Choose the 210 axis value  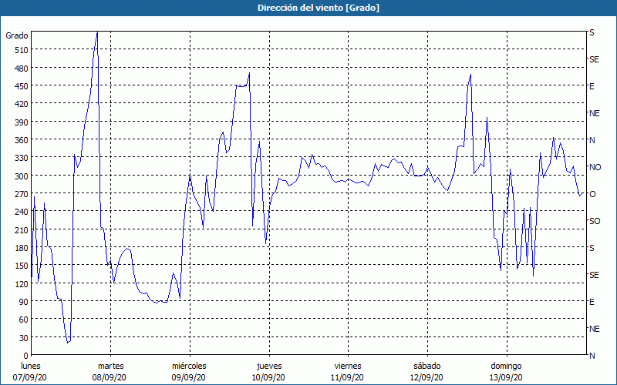tap(22, 229)
